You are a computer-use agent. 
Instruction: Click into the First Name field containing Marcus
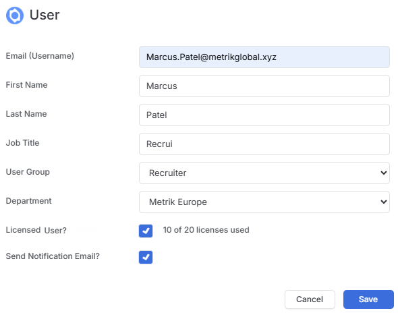click(x=264, y=86)
